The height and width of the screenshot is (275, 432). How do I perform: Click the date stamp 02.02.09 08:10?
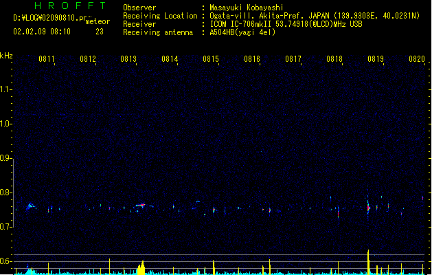tap(42, 32)
